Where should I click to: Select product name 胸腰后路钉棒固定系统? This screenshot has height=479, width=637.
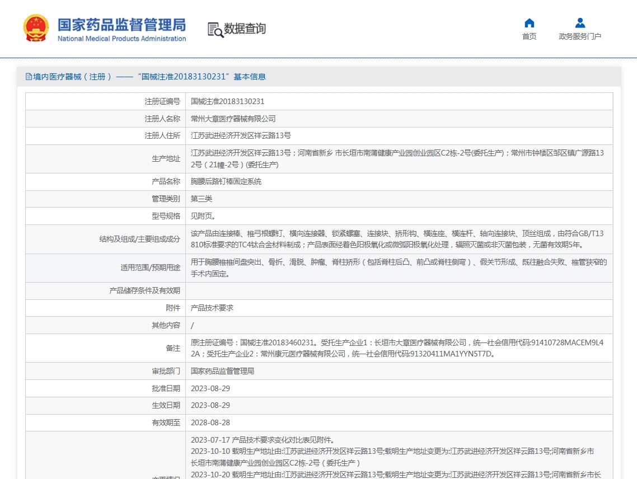coord(226,182)
